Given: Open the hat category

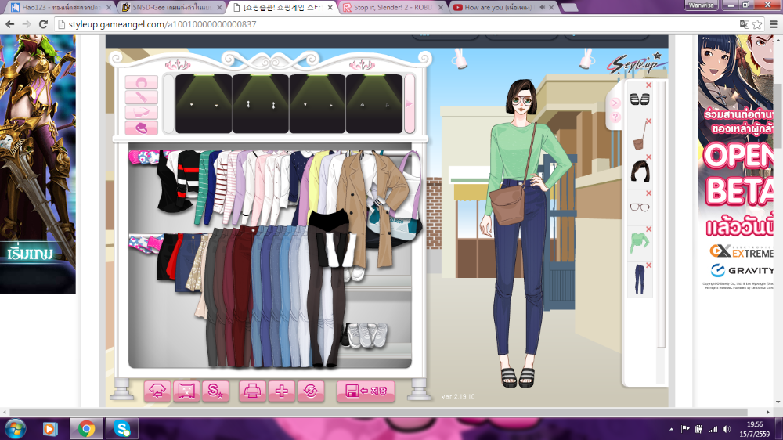Looking at the screenshot, I should [142, 128].
